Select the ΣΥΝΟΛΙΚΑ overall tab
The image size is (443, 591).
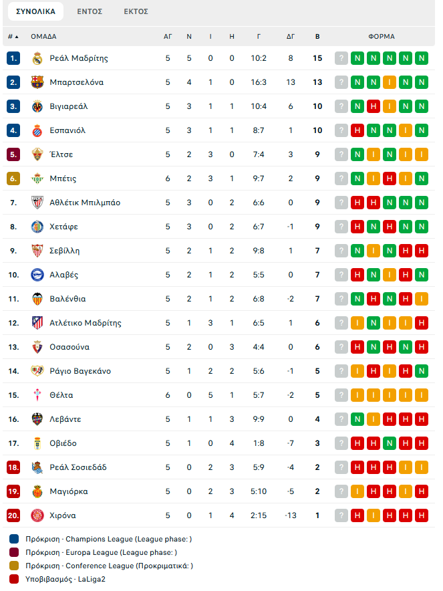pos(36,11)
